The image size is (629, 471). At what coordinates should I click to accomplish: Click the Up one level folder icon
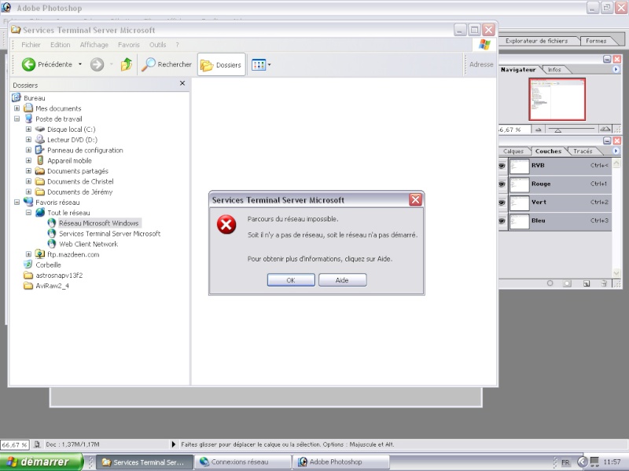(127, 64)
